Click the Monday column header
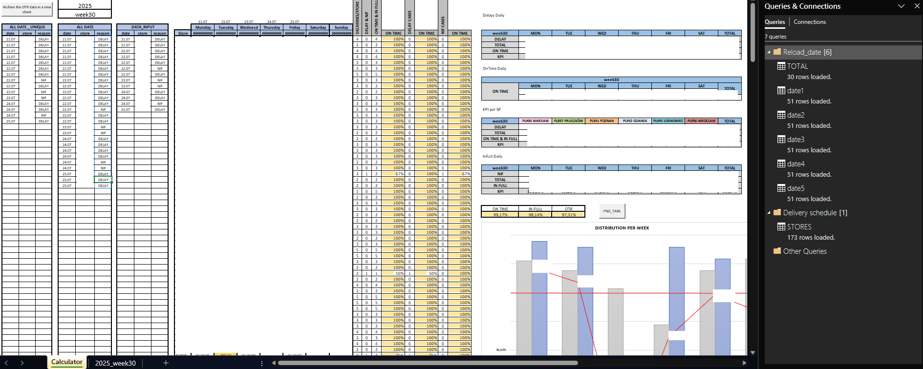Image resolution: width=923 pixels, height=369 pixels. click(203, 27)
